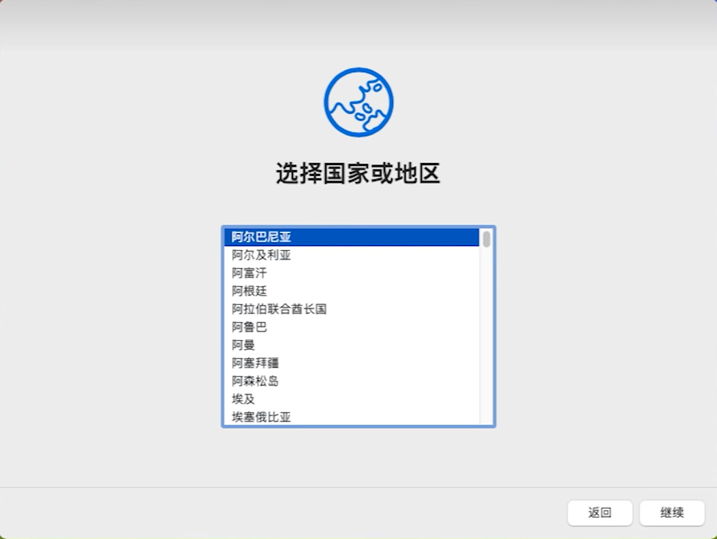The height and width of the screenshot is (539, 717).
Task: Click the 选择国家或地区 title text
Action: click(358, 175)
